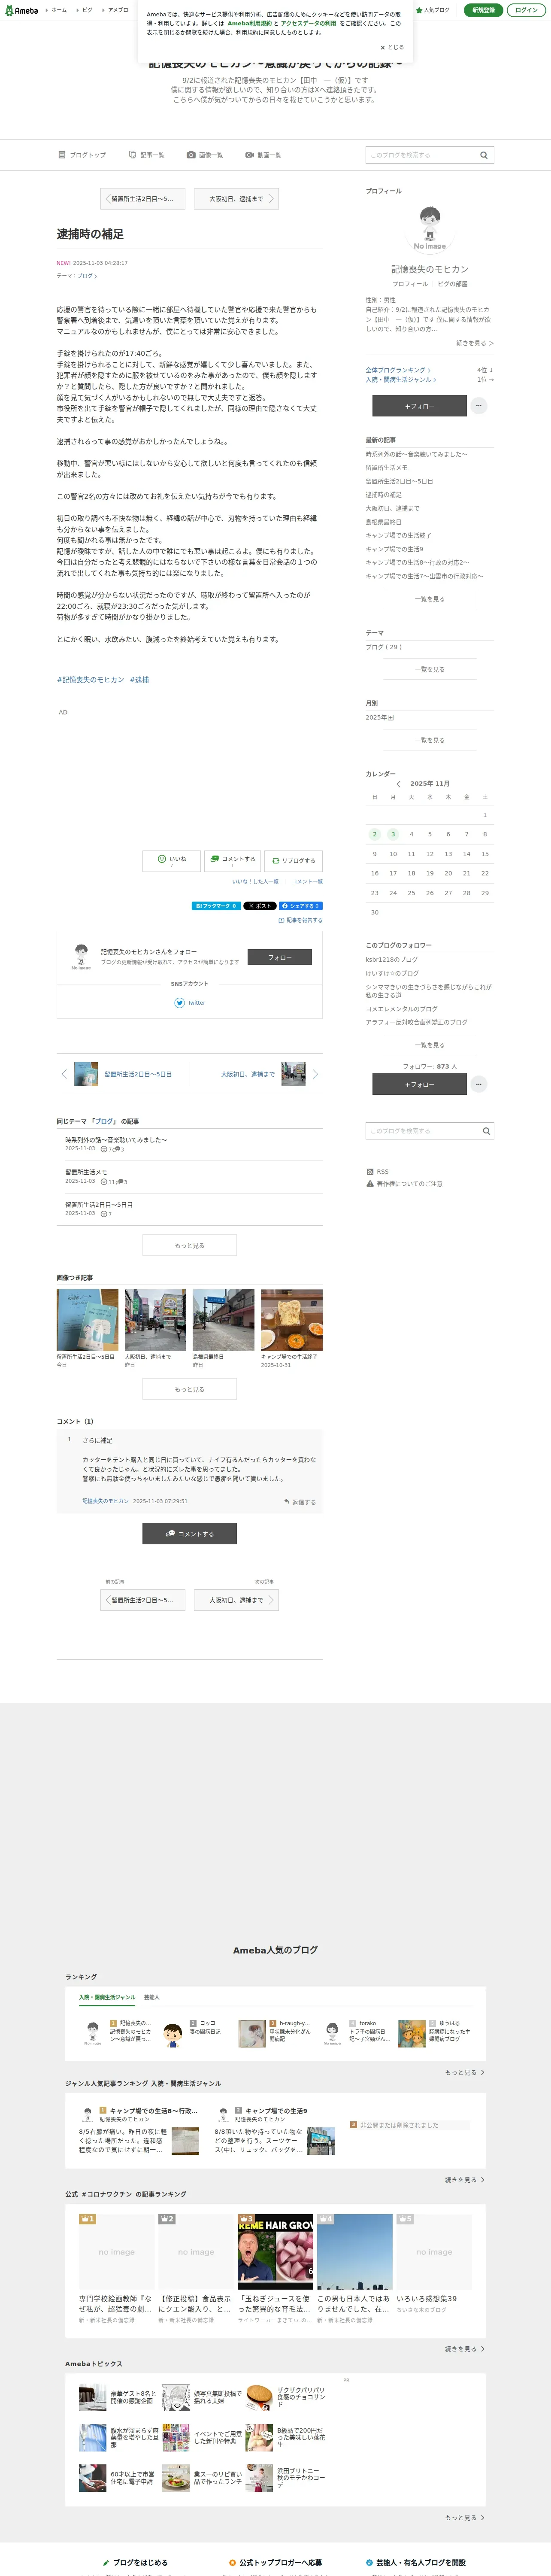Click フォロー button in follow box
The height and width of the screenshot is (2576, 551).
(280, 957)
